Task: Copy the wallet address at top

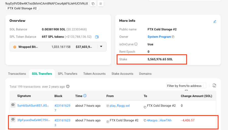Action: coord(93,4)
